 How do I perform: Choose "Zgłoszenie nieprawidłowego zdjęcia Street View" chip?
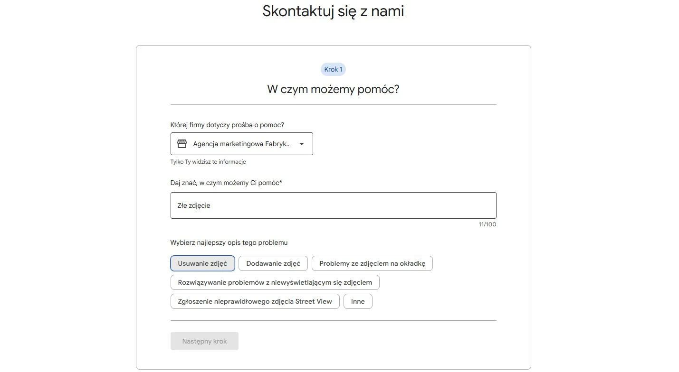click(255, 301)
